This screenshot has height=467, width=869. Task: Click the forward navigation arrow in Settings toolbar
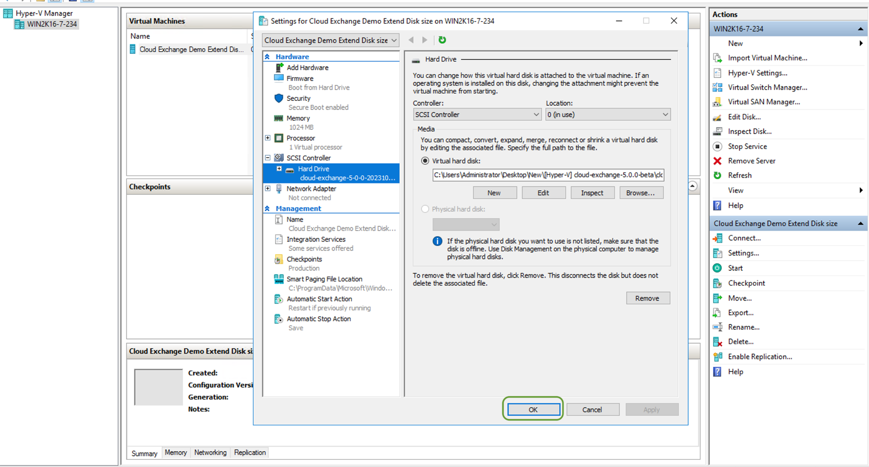point(425,40)
